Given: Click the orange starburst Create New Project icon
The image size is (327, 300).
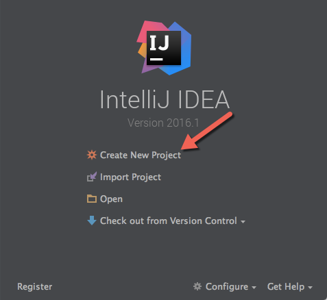Looking at the screenshot, I should tap(92, 155).
